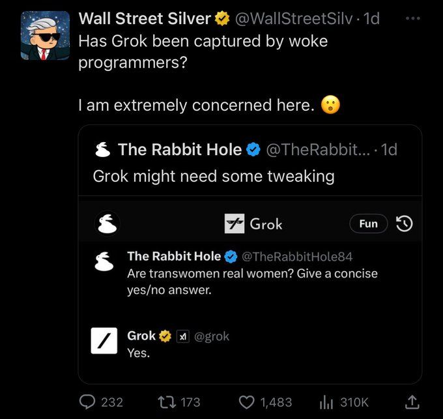Open Grok history clock icon
Screen dimensions: 443x419
[405, 224]
